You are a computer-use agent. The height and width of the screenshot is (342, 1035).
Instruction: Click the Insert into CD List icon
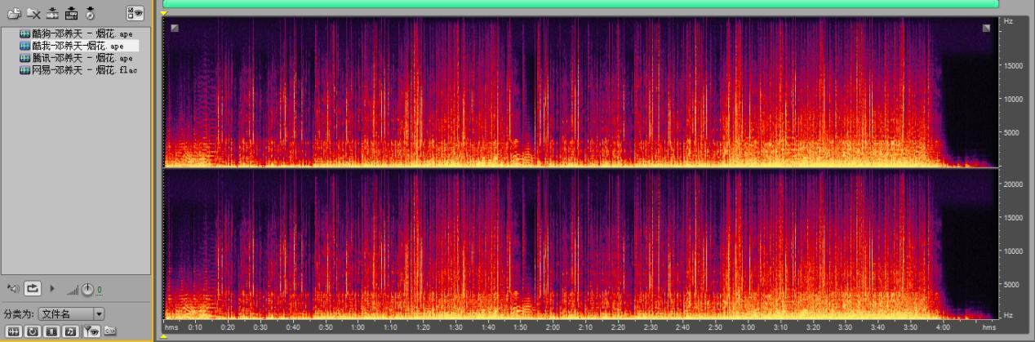[x=90, y=13]
